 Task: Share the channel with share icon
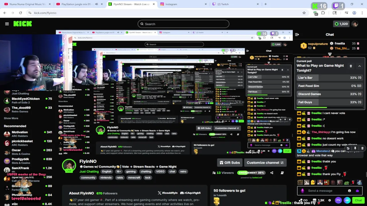(x=272, y=173)
